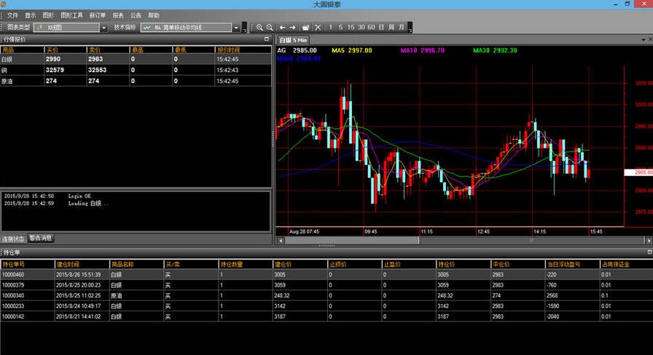Open the 新订单 menu
Viewport: 653px width, 355px height.
click(x=97, y=15)
